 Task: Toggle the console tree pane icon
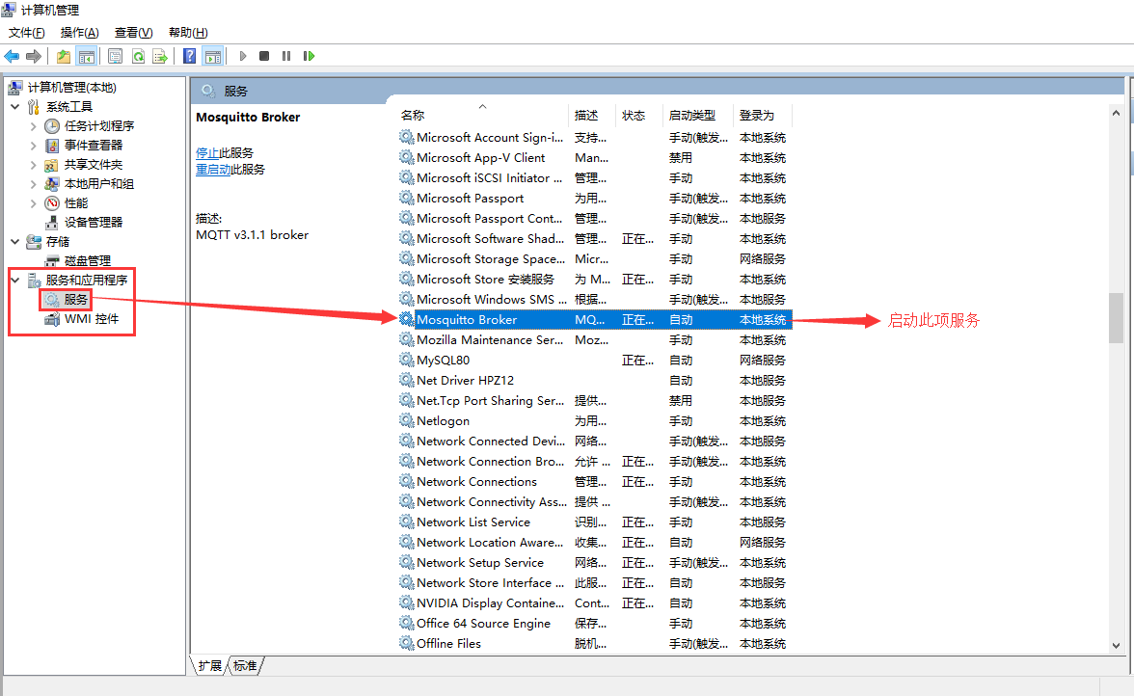(88, 55)
